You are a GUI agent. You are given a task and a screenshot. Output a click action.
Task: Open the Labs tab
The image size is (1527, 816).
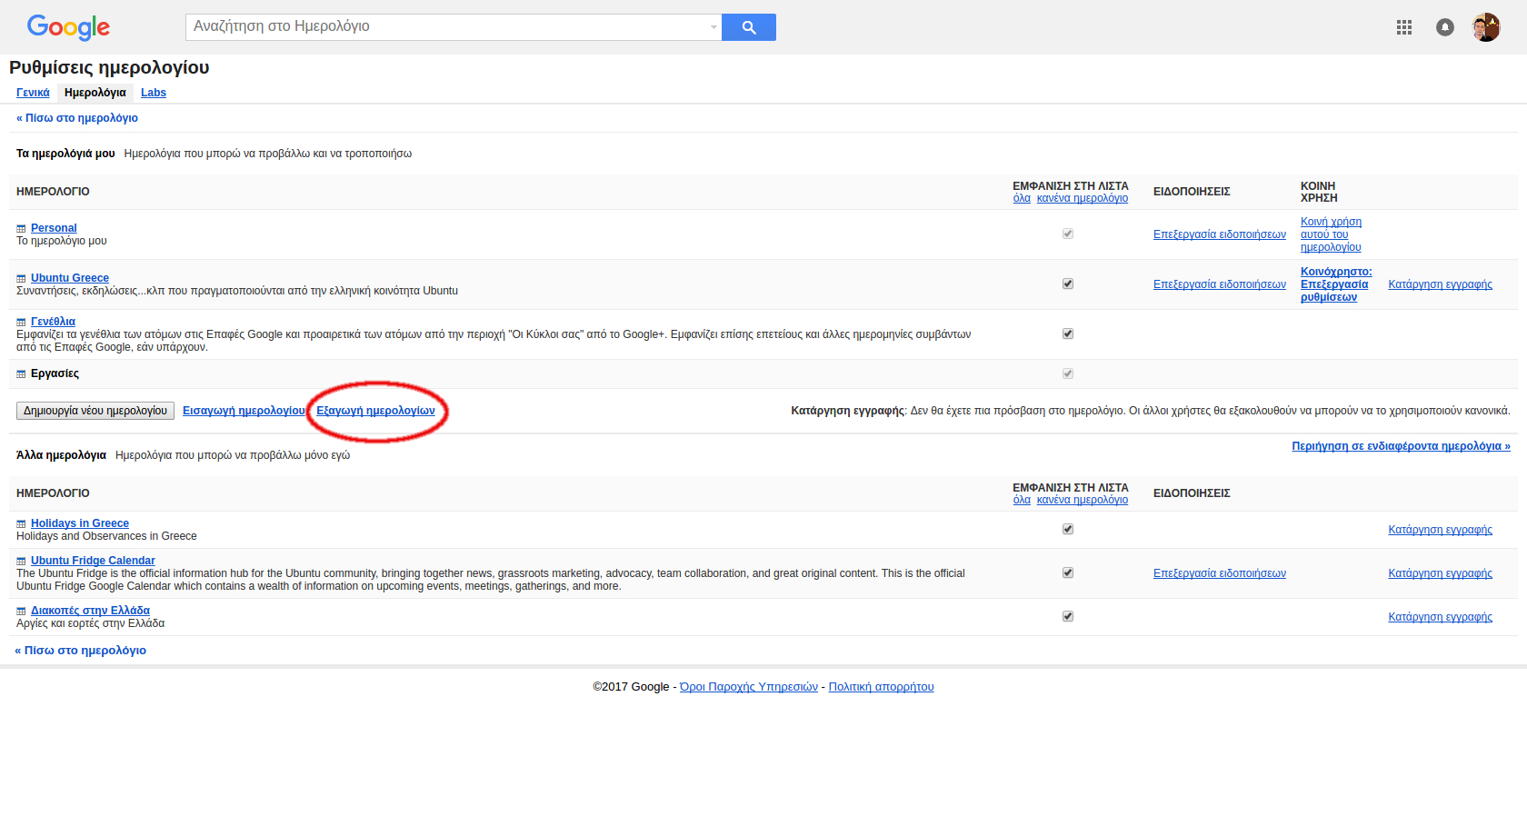(154, 93)
